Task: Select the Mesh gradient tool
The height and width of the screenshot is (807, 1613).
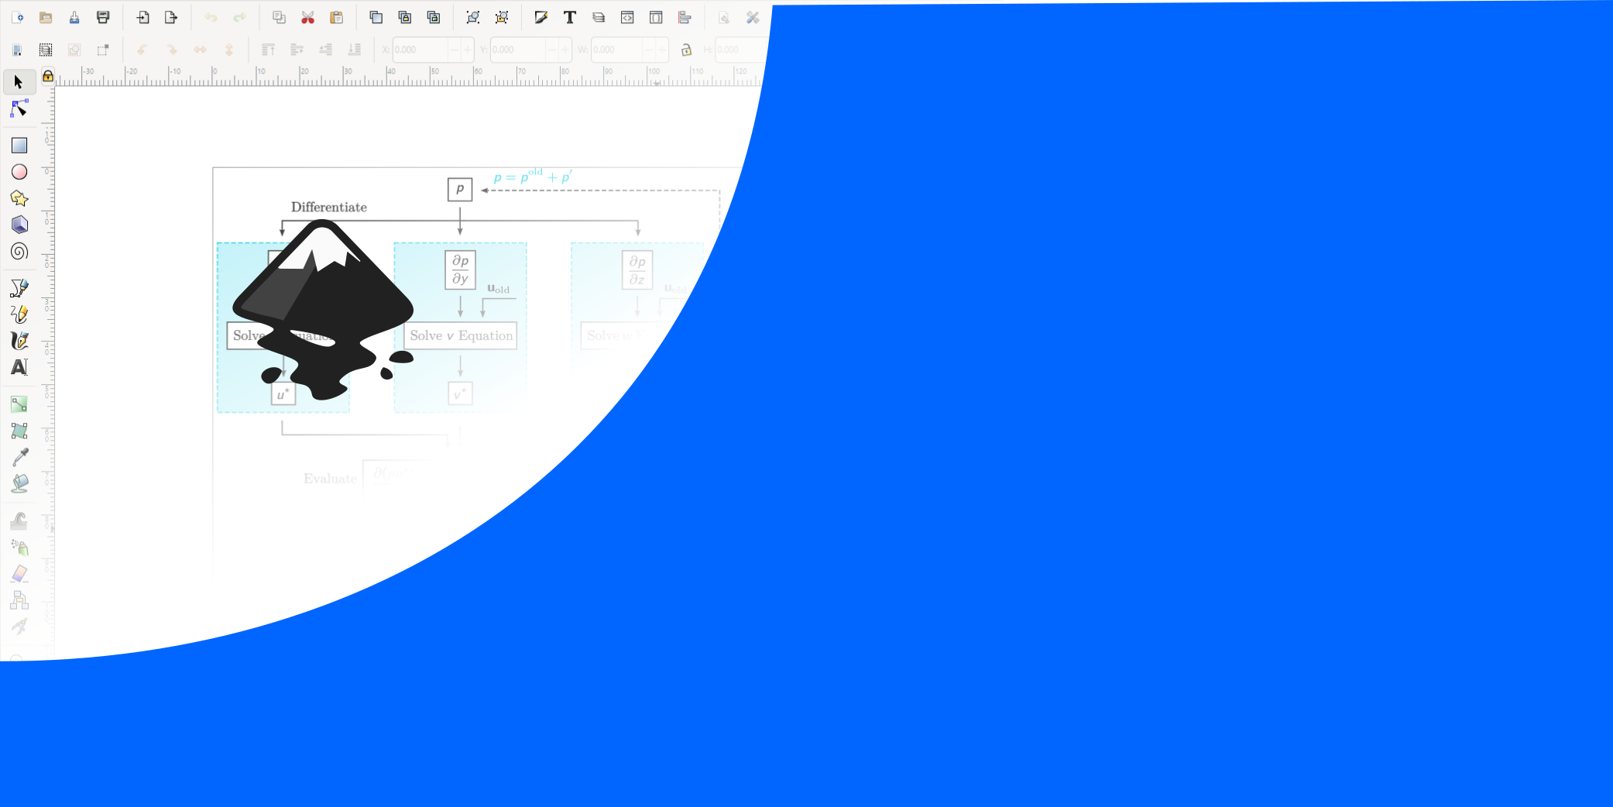Action: (19, 431)
